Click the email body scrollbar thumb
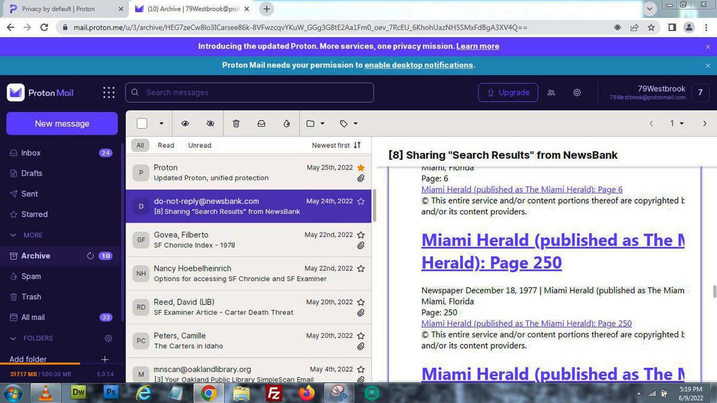 (x=714, y=292)
